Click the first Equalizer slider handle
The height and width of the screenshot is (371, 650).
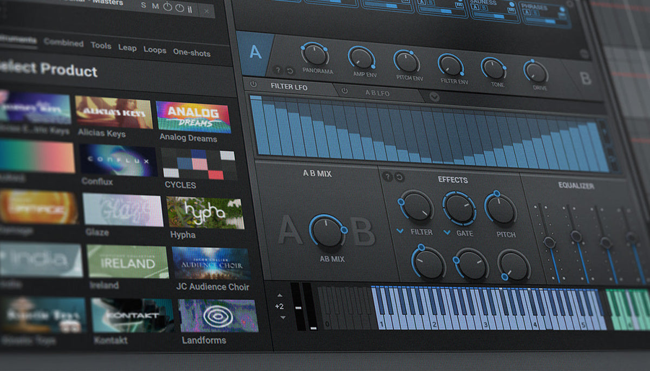549,243
